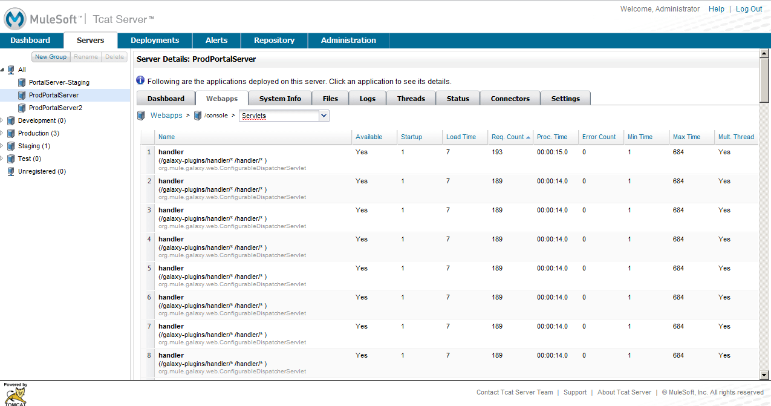771x406 pixels.
Task: Click Contact Tcat Server Team link
Action: point(515,393)
